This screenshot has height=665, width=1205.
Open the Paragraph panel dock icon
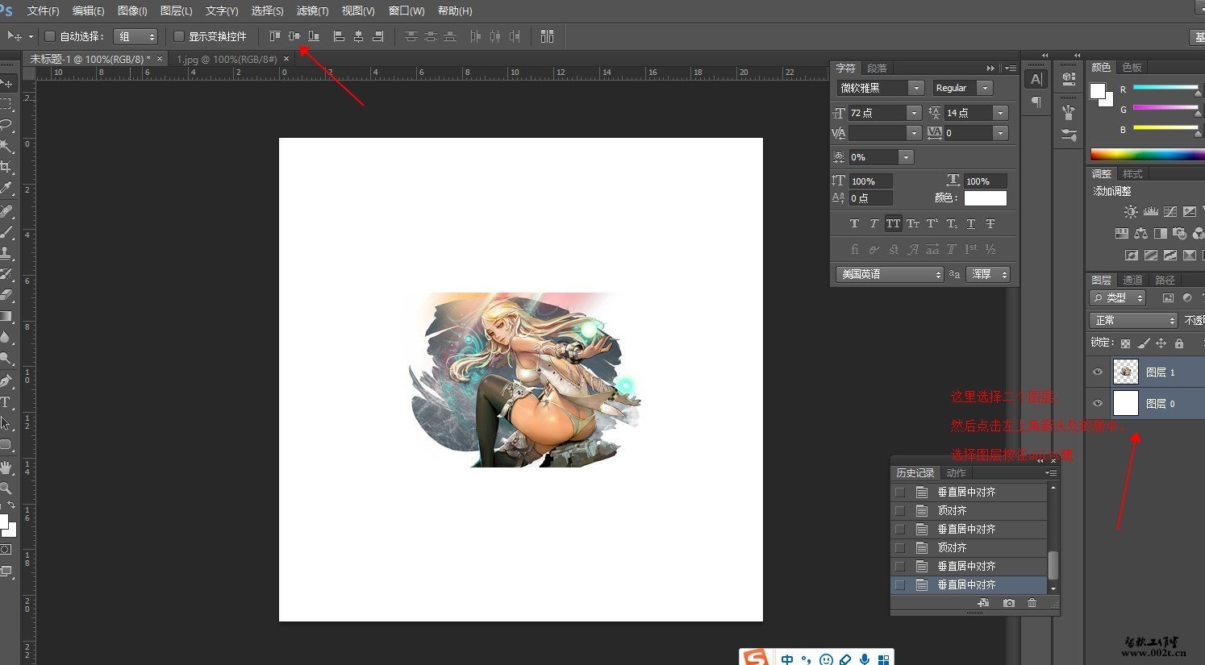[x=1036, y=102]
